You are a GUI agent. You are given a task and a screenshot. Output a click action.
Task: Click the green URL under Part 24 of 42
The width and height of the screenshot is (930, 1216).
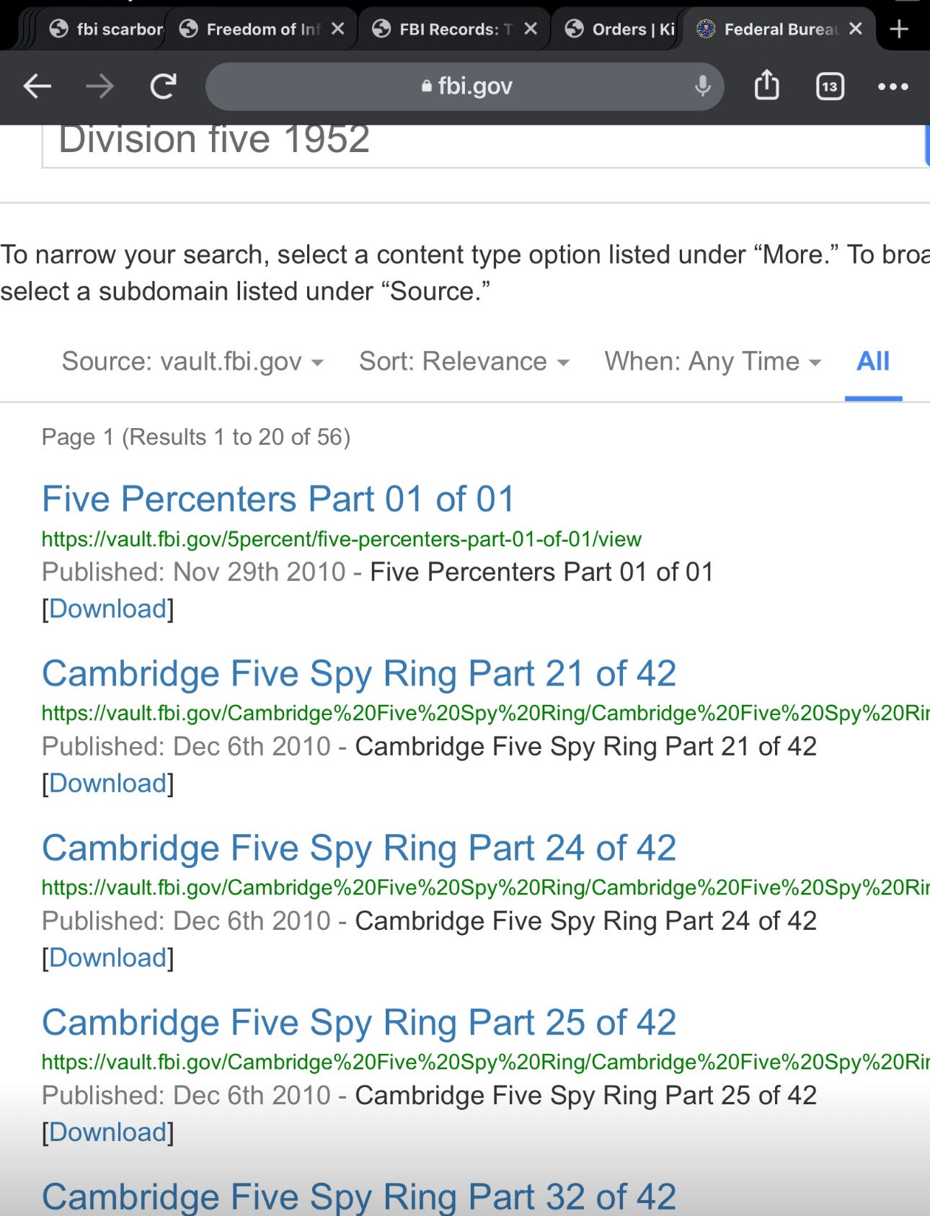click(485, 888)
